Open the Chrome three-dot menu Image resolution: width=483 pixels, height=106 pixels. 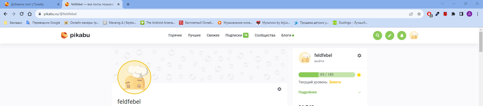click(477, 14)
